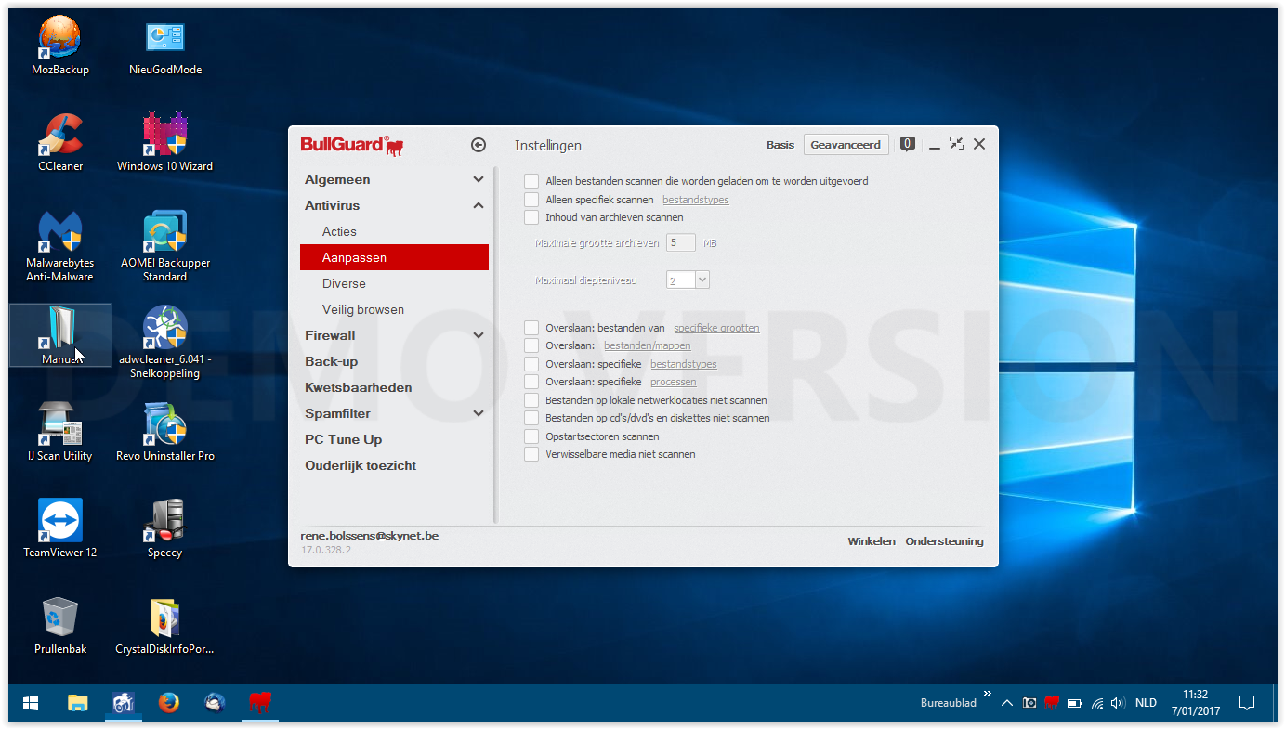Tick 'Overslaan: bestanden van' specifieke grootten checkbox

pos(531,328)
